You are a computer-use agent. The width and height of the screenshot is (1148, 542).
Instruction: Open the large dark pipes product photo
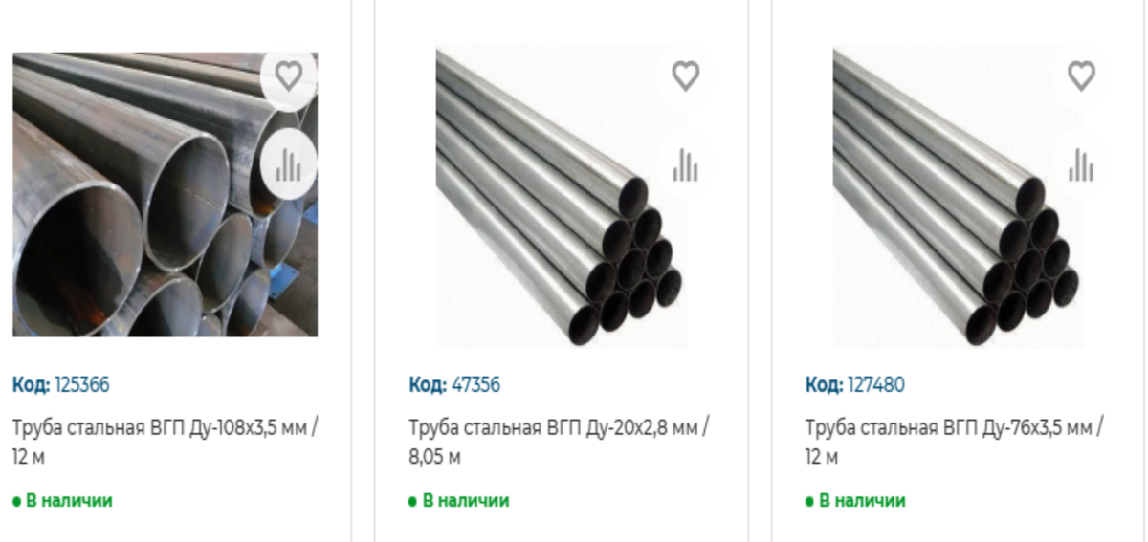point(165,194)
